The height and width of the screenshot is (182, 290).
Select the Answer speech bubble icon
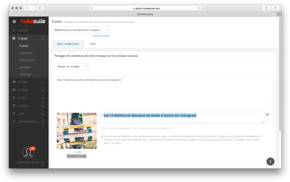tap(14, 82)
